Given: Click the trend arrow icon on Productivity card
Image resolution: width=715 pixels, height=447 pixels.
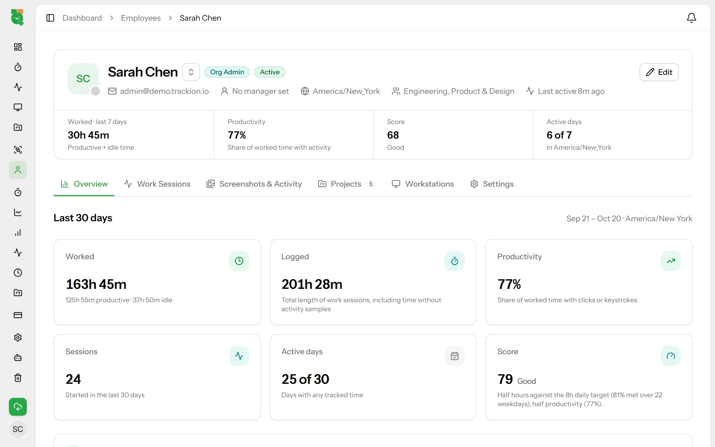Looking at the screenshot, I should 671,261.
